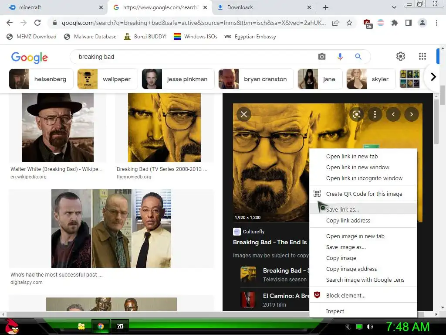Click the green monitor tray icon
Image resolution: width=446 pixels, height=335 pixels.
point(359,327)
